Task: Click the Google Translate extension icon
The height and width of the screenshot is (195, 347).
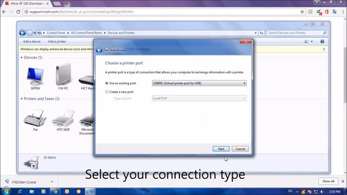Action: 335,12
